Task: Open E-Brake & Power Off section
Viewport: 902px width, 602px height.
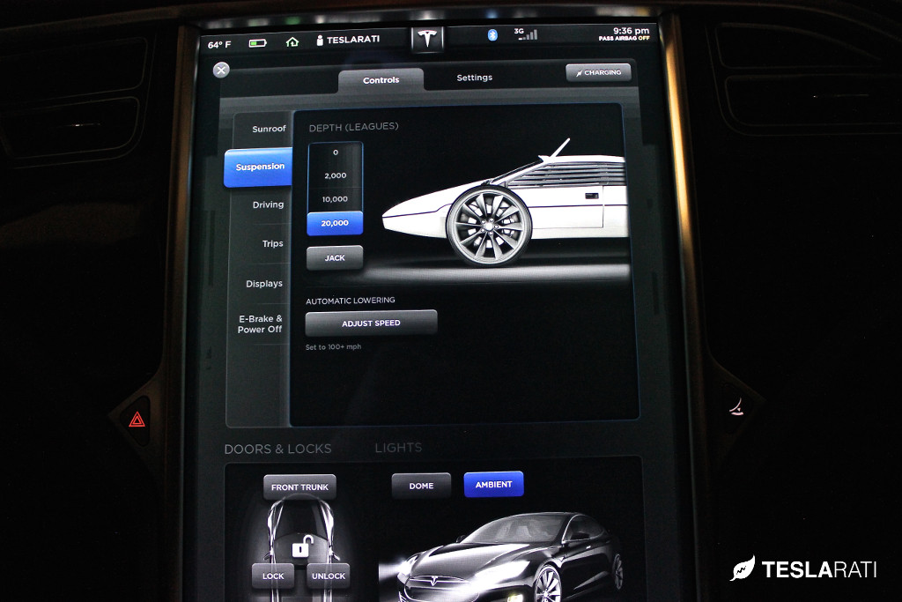Action: click(261, 324)
